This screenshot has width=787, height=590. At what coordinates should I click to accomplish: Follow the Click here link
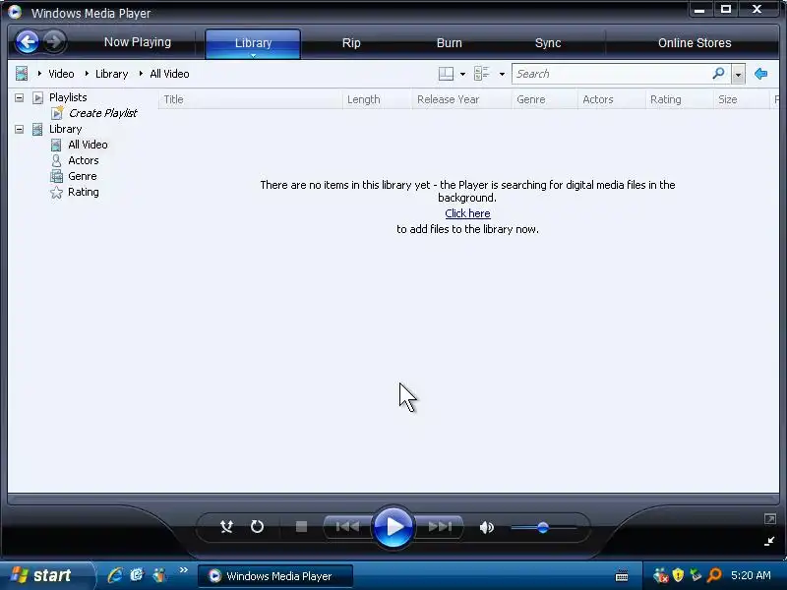[x=467, y=213]
